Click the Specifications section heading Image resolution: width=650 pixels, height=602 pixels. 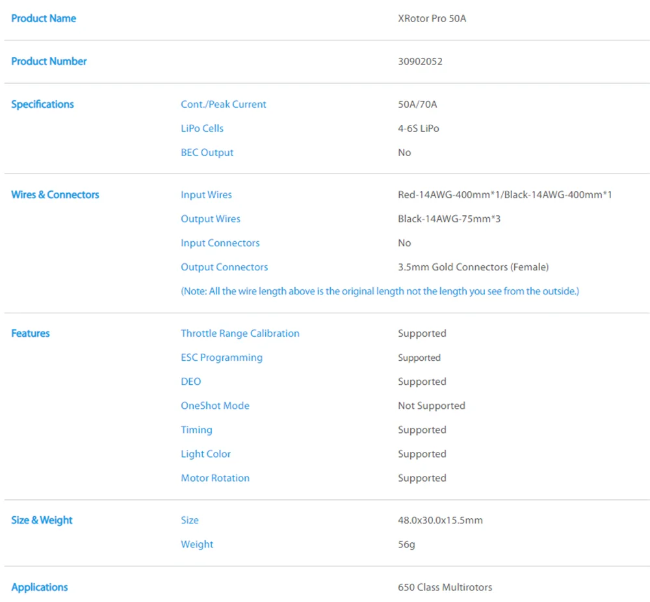point(42,104)
